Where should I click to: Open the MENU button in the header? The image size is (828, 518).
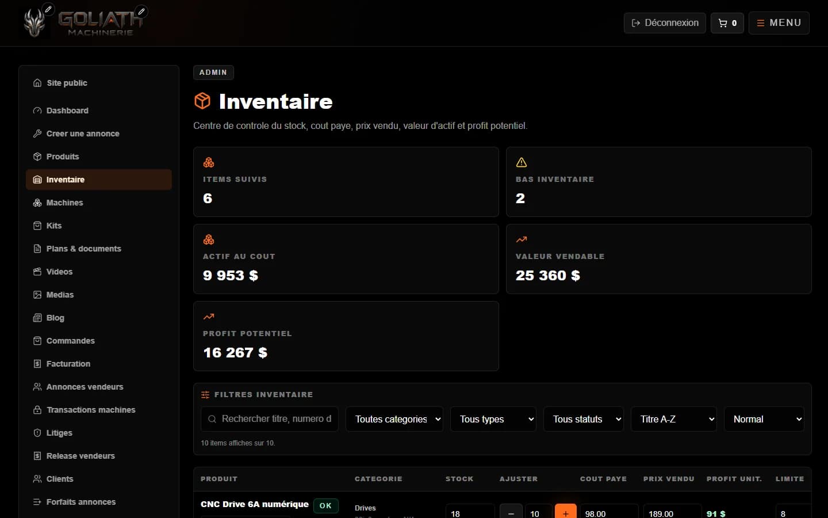779,23
